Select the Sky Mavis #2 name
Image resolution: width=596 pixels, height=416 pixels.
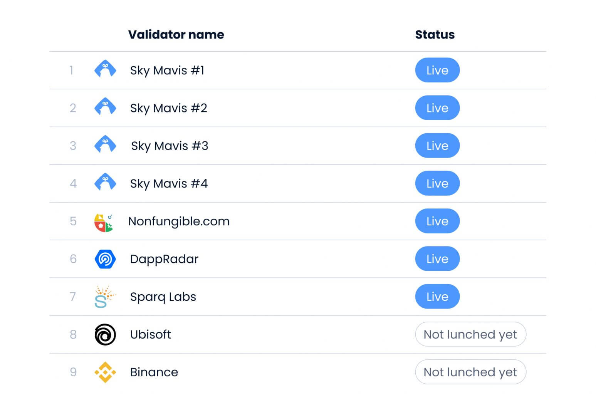(169, 108)
